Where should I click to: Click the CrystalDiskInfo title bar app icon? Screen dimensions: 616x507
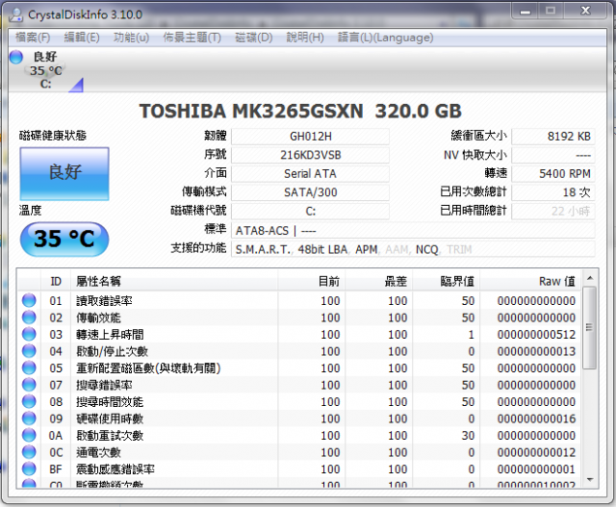click(x=16, y=14)
